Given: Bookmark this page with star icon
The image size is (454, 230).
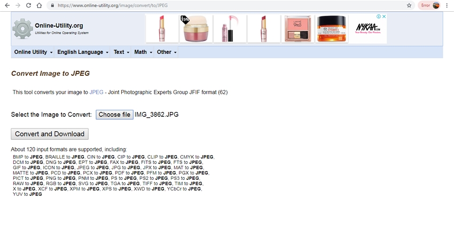Looking at the screenshot, I should click(409, 5).
